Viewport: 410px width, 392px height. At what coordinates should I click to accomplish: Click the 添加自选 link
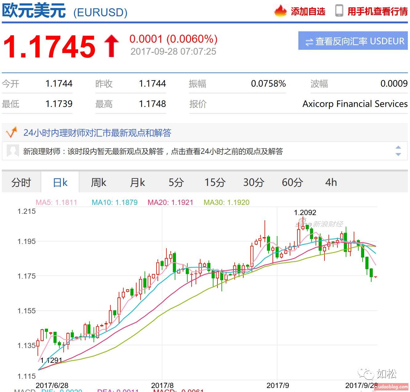tap(308, 12)
